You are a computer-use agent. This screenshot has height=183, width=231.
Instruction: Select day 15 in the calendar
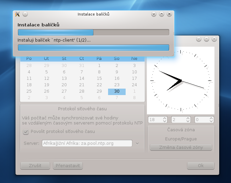(99, 78)
